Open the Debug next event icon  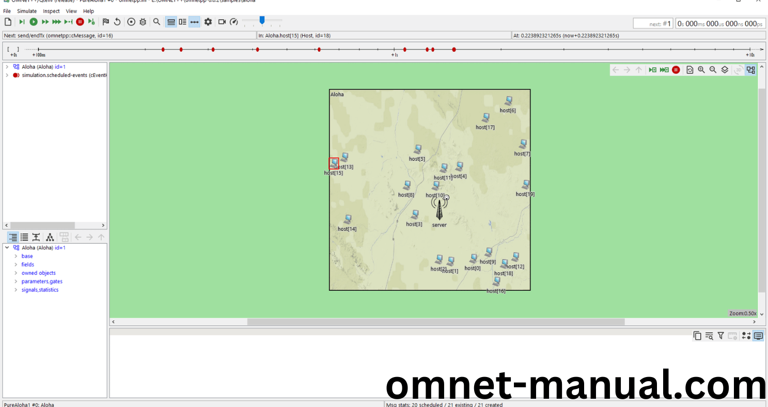(92, 22)
